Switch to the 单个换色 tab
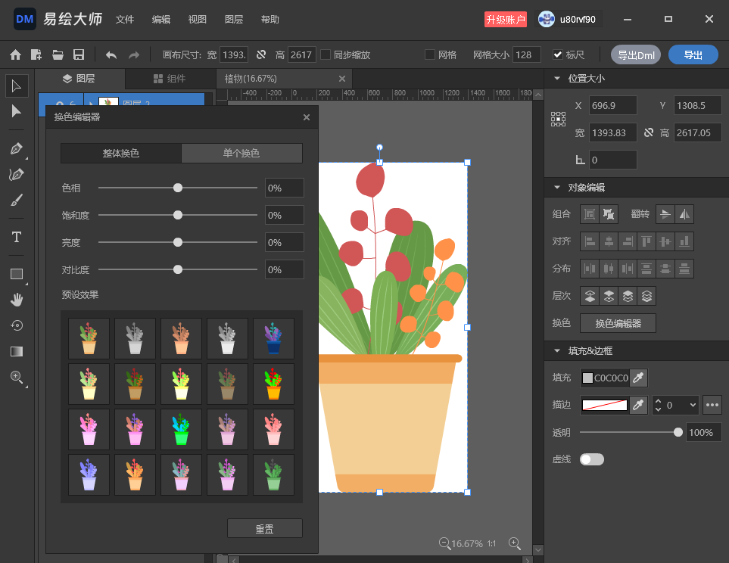 (x=241, y=153)
